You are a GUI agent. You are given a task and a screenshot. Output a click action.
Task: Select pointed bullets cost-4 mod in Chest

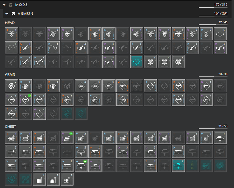pos(53,179)
